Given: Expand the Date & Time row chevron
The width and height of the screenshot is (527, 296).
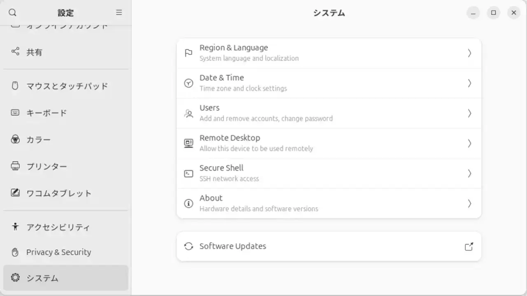Looking at the screenshot, I should point(469,83).
